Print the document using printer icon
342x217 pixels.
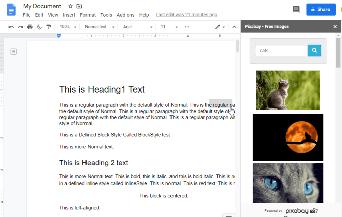[x=30, y=27]
